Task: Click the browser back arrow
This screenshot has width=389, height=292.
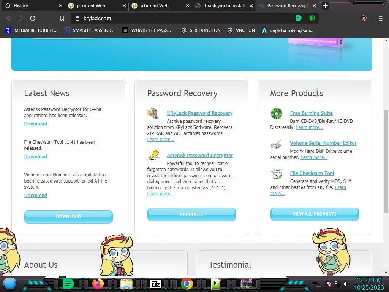Action: pyautogui.click(x=8, y=18)
